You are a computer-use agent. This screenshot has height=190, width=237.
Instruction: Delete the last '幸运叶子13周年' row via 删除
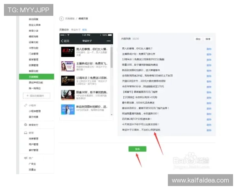pos(209,130)
